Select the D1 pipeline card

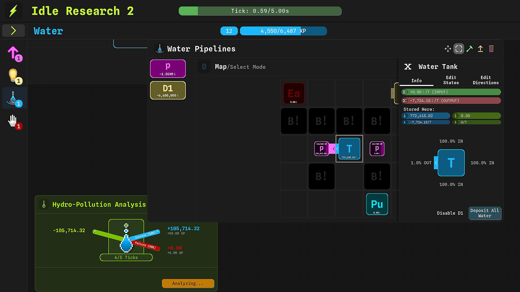pos(168,90)
